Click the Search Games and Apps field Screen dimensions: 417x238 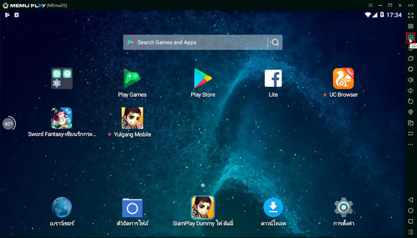click(x=203, y=42)
